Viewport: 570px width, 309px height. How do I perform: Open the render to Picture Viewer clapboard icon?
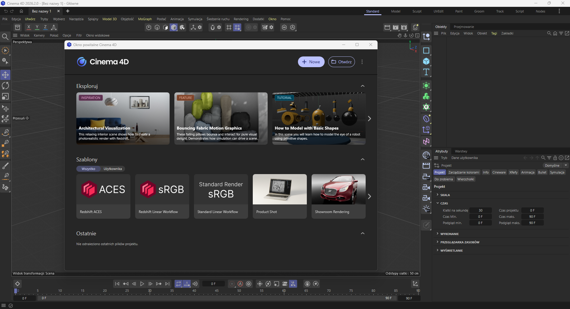[x=396, y=27]
